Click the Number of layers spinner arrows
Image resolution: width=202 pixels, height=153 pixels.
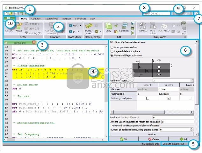[x=192, y=80]
